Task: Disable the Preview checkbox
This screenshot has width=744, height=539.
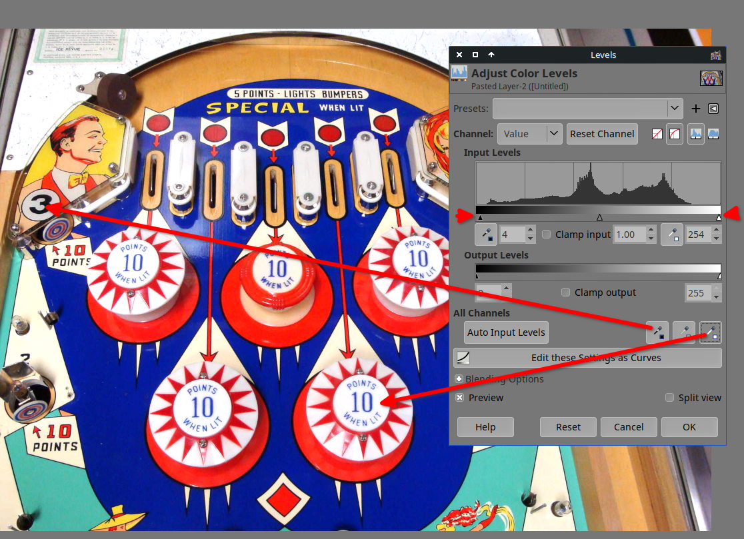Action: (459, 398)
